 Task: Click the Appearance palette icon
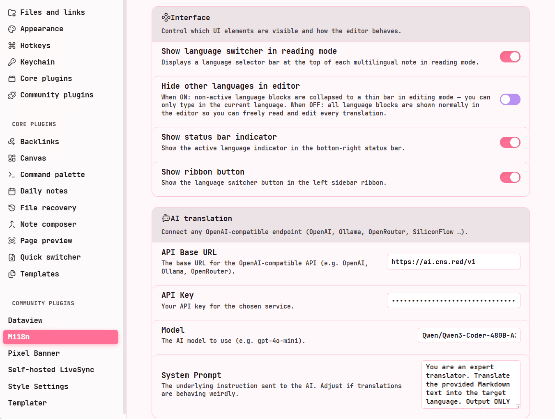(12, 29)
